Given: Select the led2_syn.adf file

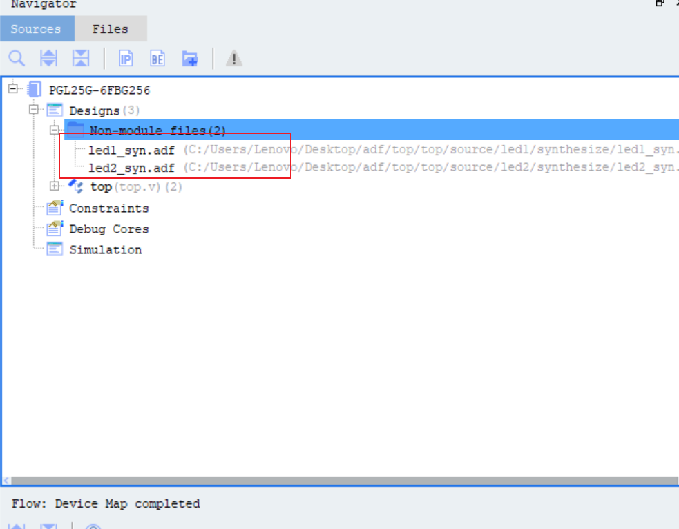Looking at the screenshot, I should [x=132, y=168].
